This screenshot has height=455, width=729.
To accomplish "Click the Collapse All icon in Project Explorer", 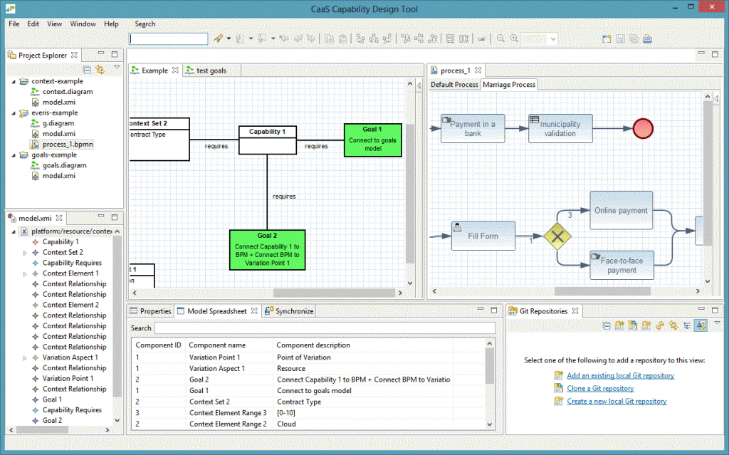I will (87, 70).
